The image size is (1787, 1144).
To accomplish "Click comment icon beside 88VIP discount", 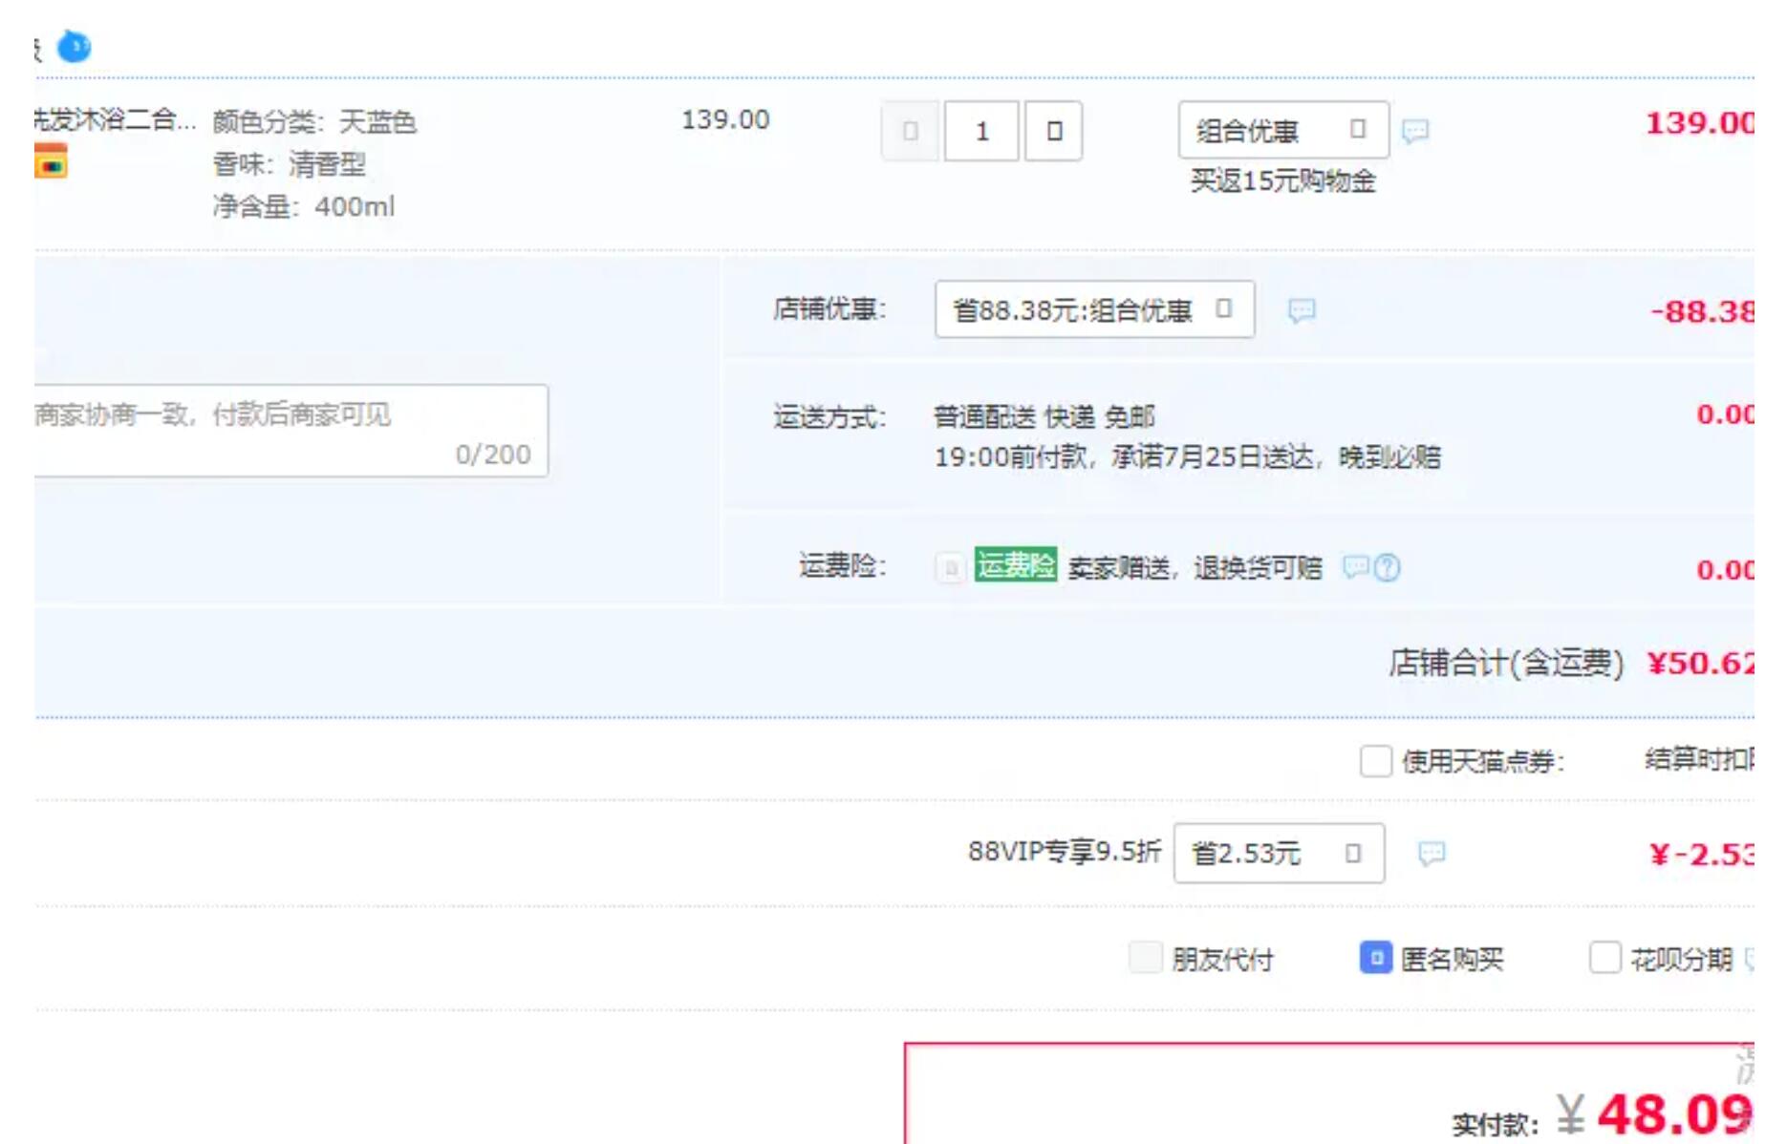I will 1432,853.
